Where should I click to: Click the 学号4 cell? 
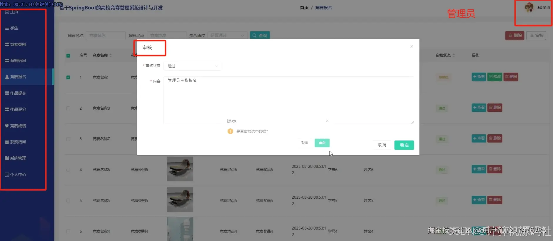pos(333,231)
